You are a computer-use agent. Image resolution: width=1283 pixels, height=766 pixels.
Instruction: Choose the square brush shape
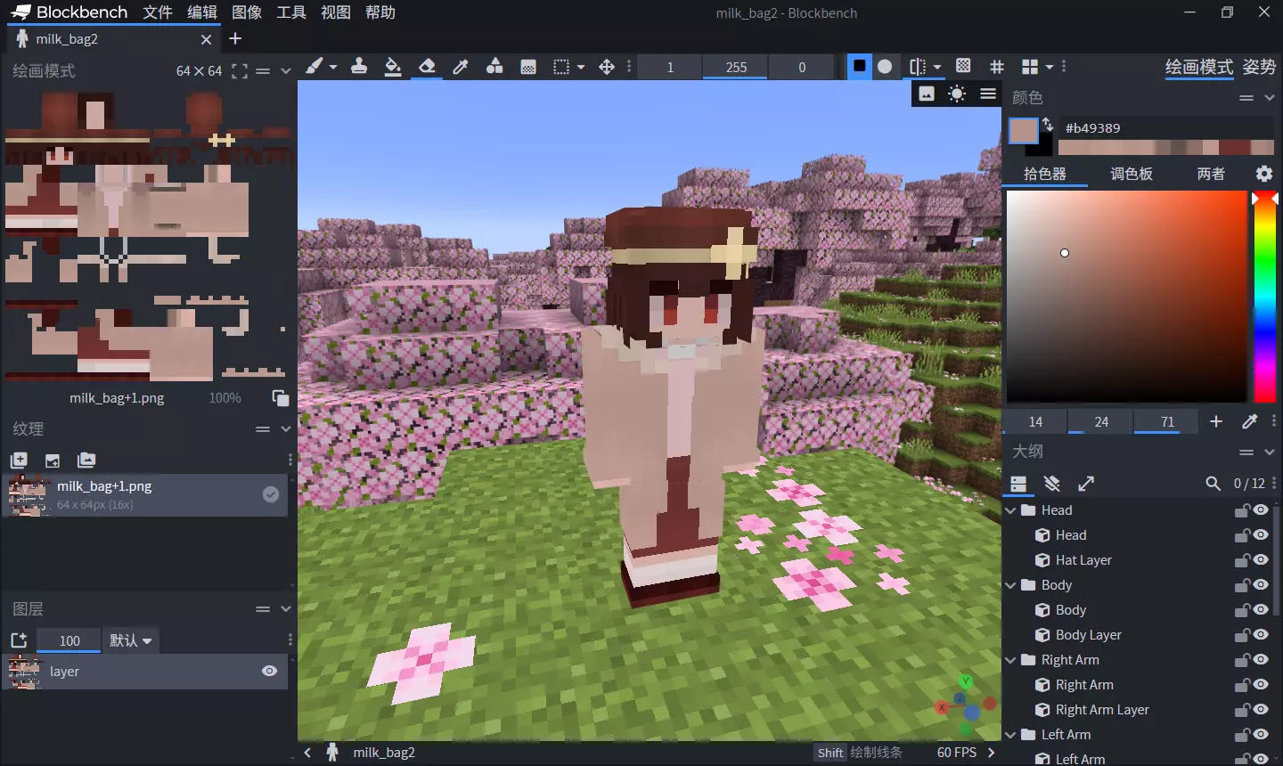[859, 66]
